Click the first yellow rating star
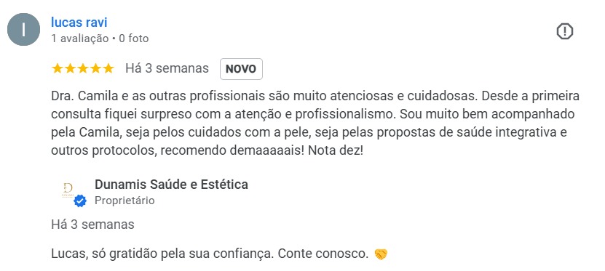Screen dimensions: 605x271 [57, 68]
